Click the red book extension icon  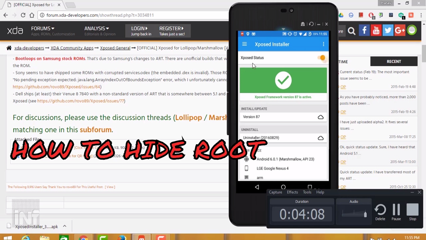tap(361, 15)
